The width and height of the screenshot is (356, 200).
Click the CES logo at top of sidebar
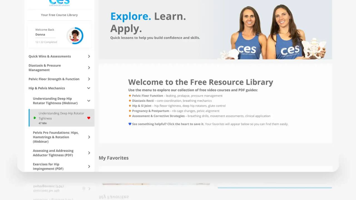click(x=59, y=3)
